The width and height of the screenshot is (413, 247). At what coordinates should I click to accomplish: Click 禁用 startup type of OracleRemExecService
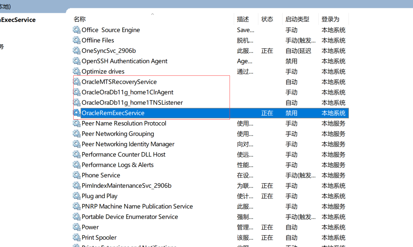point(291,113)
